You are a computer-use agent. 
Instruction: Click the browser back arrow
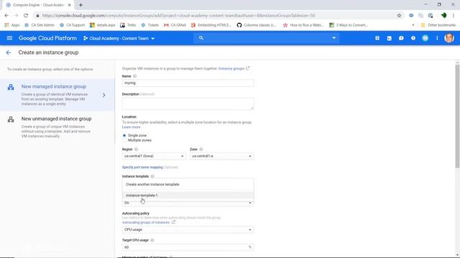point(6,16)
